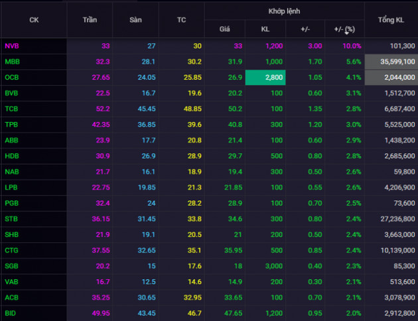Click TCB ceiling price 52.2
This screenshot has width=418, height=321.
click(103, 109)
